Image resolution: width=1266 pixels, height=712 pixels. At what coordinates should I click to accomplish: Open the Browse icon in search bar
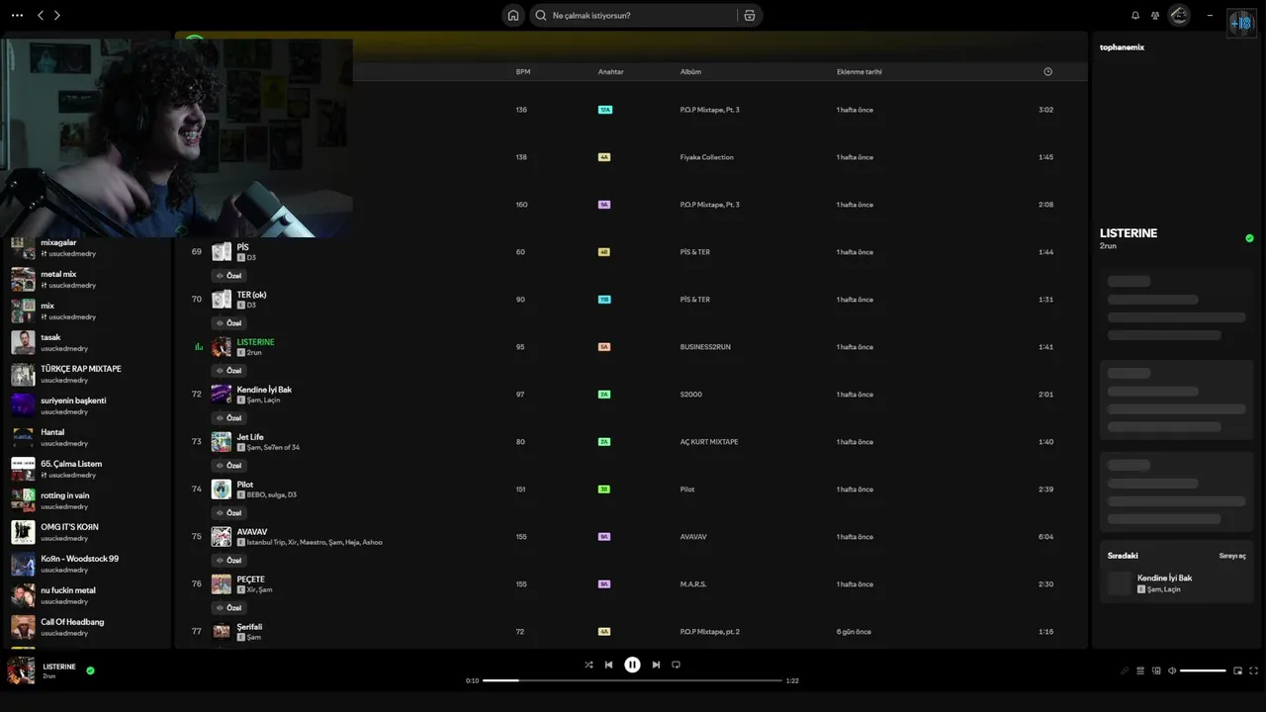pyautogui.click(x=750, y=15)
